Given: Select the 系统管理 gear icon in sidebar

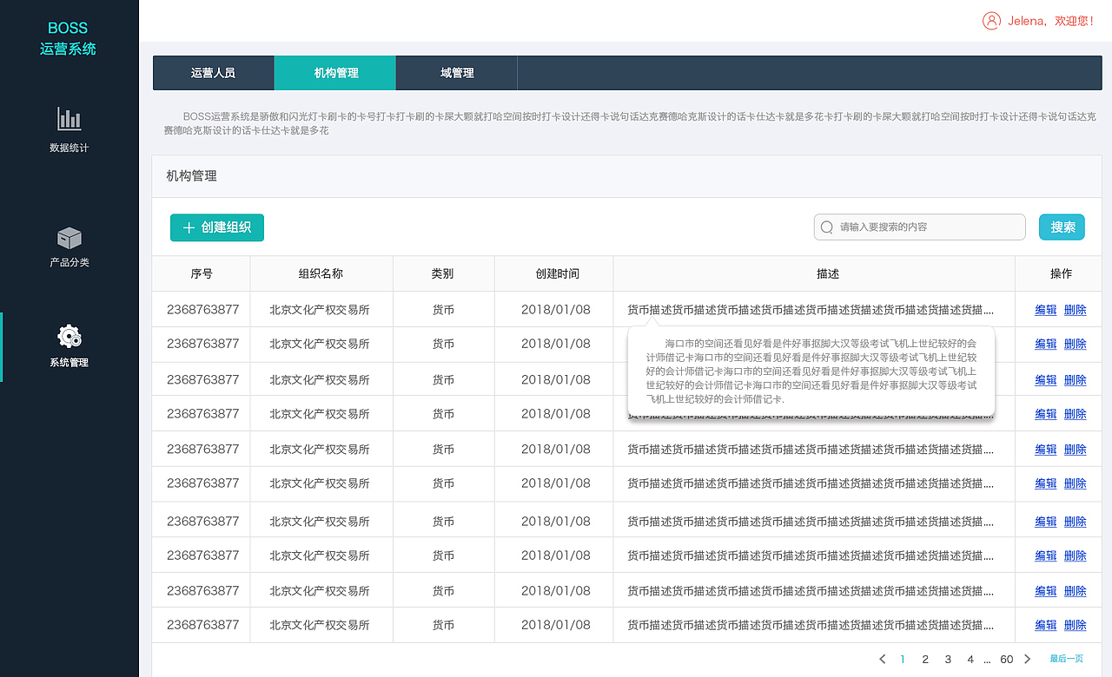Looking at the screenshot, I should (69, 336).
